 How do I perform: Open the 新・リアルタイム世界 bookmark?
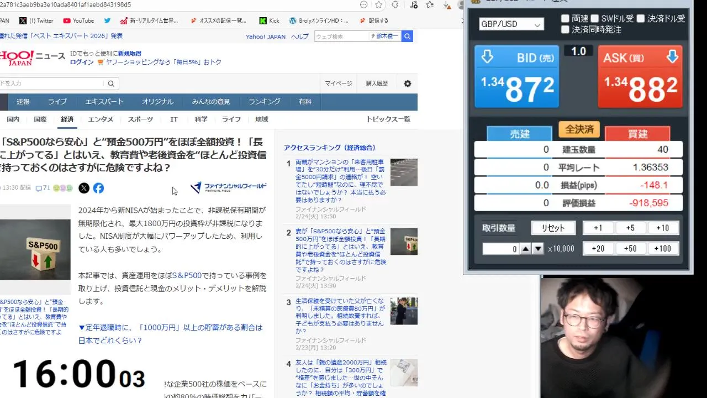pyautogui.click(x=149, y=20)
